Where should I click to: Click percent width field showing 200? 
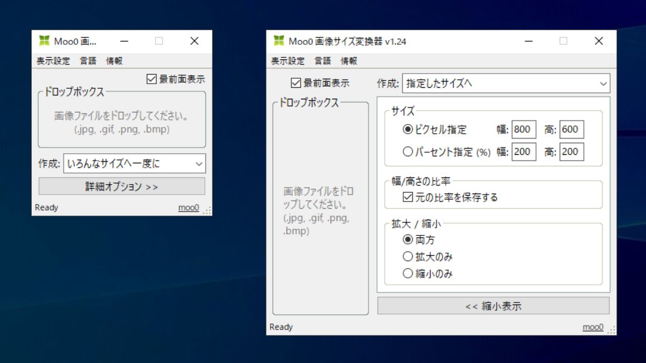(x=524, y=151)
